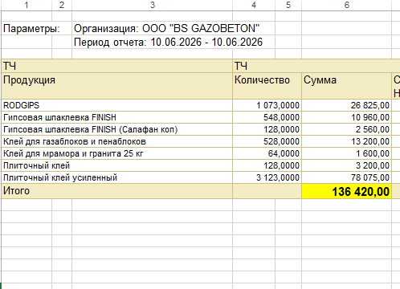Click sum value 78 075,00
The width and height of the screenshot is (400, 289).
point(347,177)
